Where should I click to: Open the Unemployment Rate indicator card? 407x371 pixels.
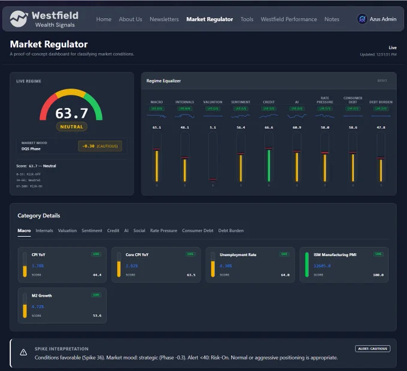click(x=250, y=265)
